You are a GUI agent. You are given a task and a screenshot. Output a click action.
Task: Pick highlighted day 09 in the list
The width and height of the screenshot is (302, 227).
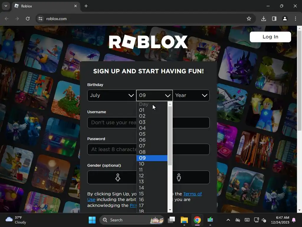click(x=152, y=158)
